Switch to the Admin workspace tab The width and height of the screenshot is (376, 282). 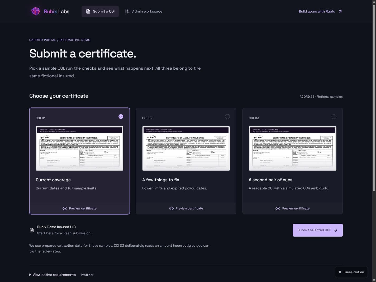point(144,11)
